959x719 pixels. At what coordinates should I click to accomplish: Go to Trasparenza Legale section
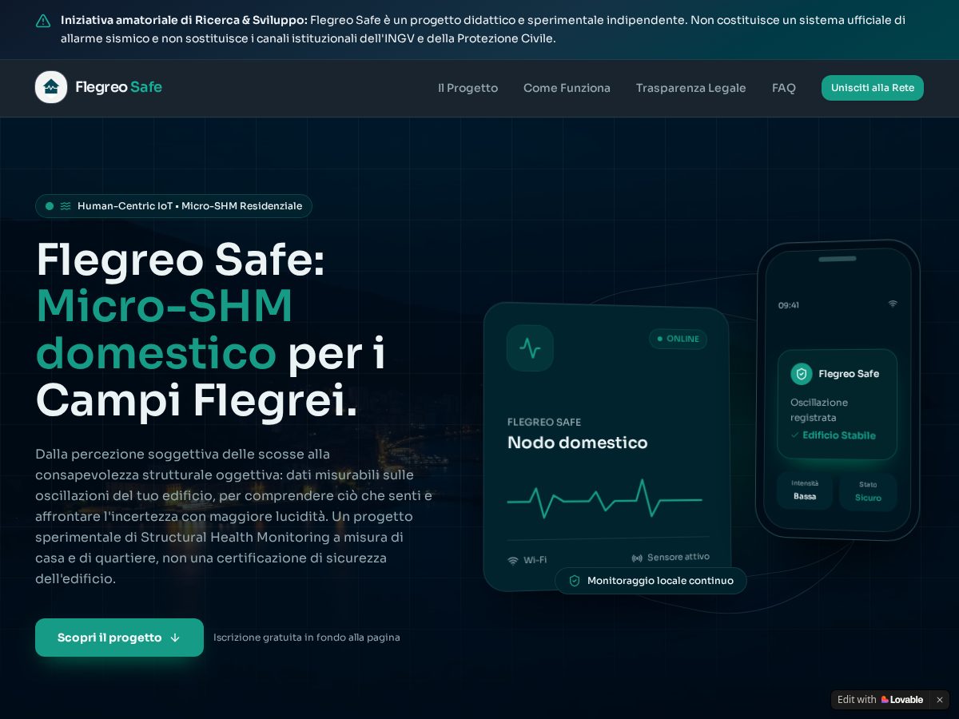click(x=690, y=88)
